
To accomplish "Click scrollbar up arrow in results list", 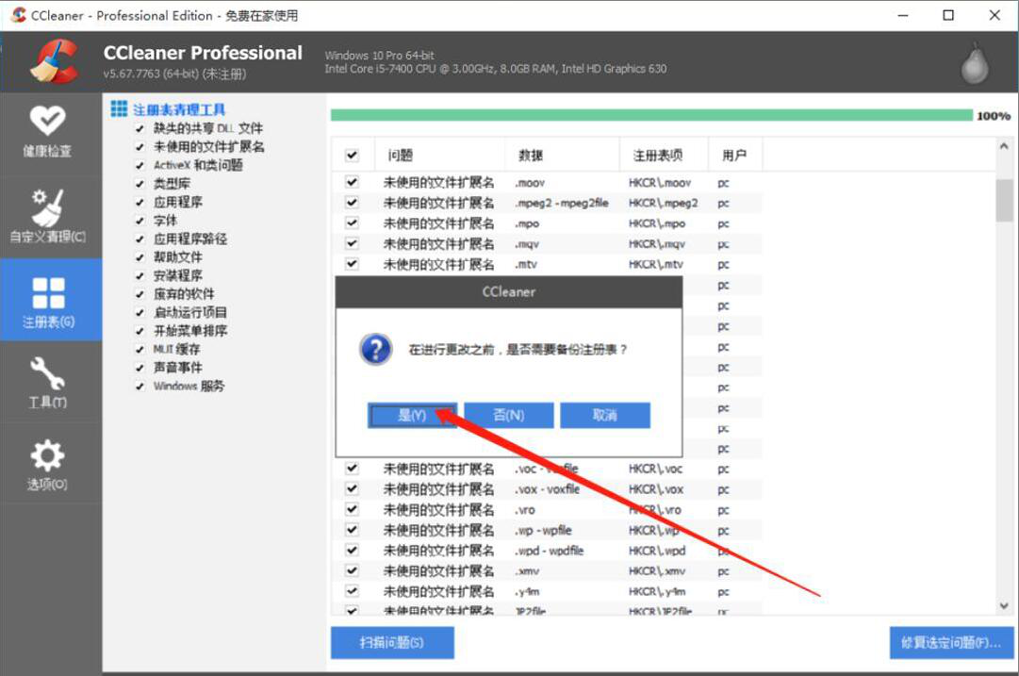I will [x=1004, y=146].
